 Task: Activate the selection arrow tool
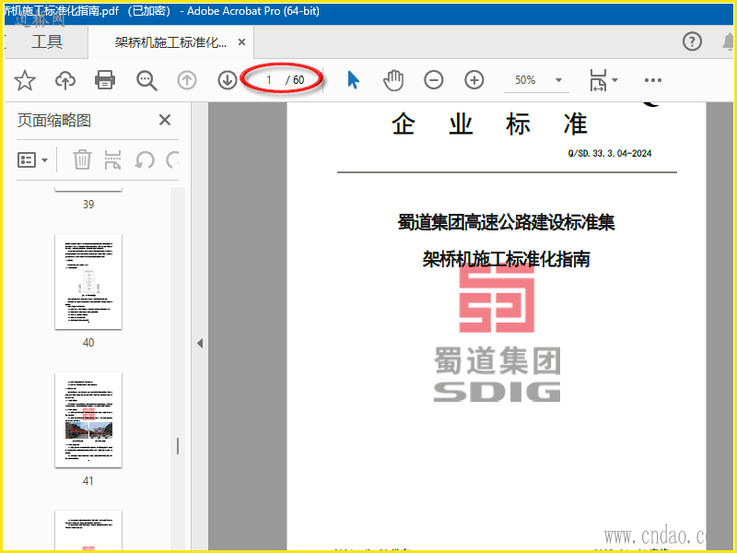(x=354, y=80)
